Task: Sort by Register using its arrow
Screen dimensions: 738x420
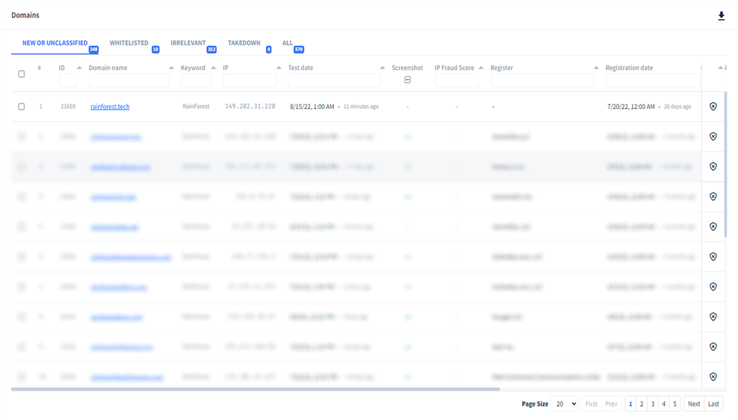Action: pyautogui.click(x=596, y=68)
